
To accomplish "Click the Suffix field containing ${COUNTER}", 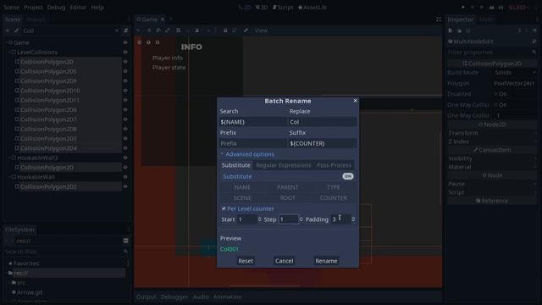I will (x=322, y=143).
